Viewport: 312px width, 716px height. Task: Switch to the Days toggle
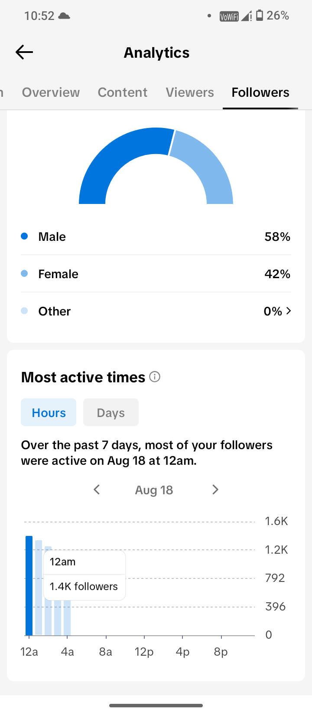(111, 412)
